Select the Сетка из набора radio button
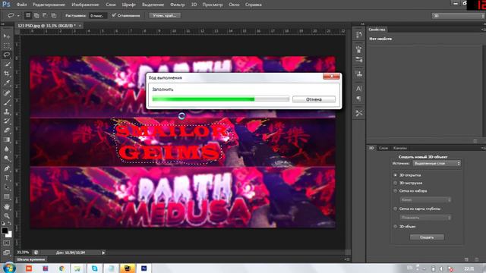 (395, 191)
